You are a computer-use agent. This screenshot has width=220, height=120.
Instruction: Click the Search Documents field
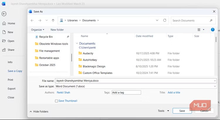[x=191, y=20]
